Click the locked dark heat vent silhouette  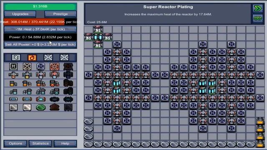(x=68, y=67)
